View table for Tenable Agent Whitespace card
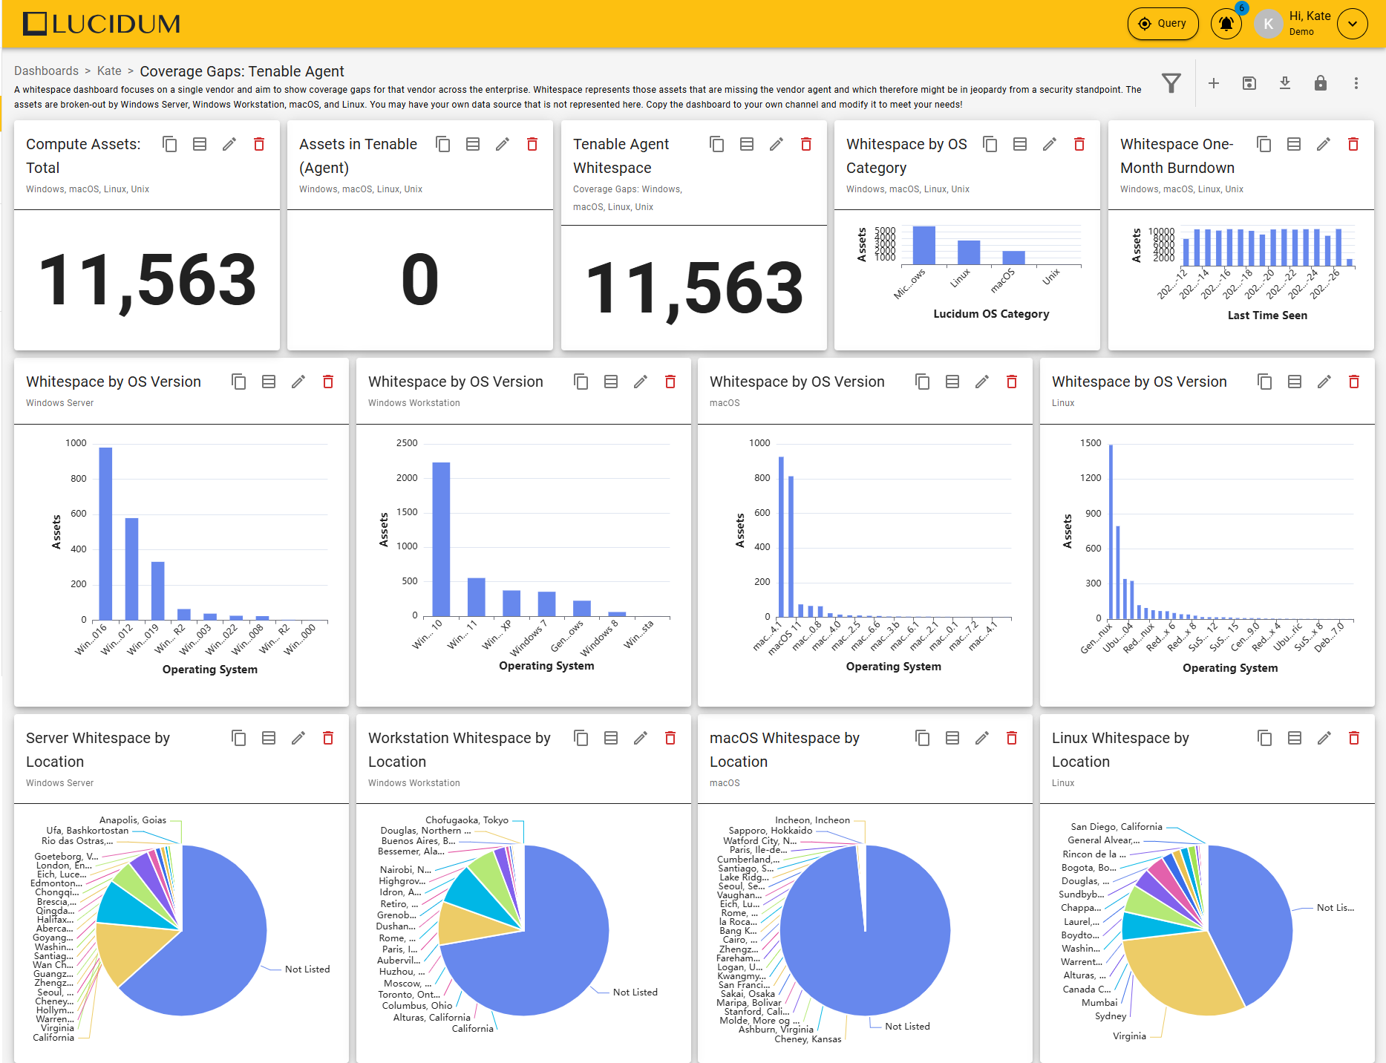 [747, 144]
